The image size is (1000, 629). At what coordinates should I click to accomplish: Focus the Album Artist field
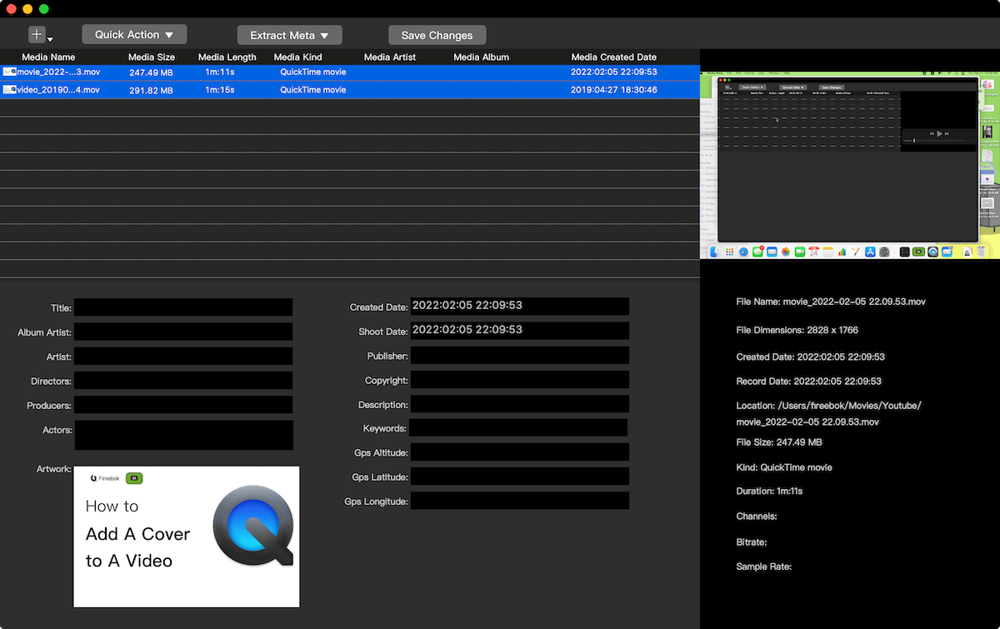point(183,332)
